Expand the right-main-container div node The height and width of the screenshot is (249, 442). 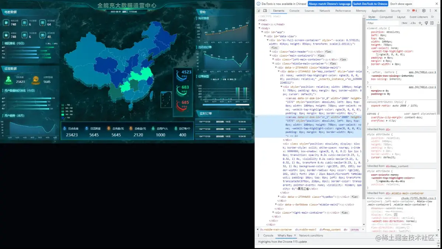273,212
